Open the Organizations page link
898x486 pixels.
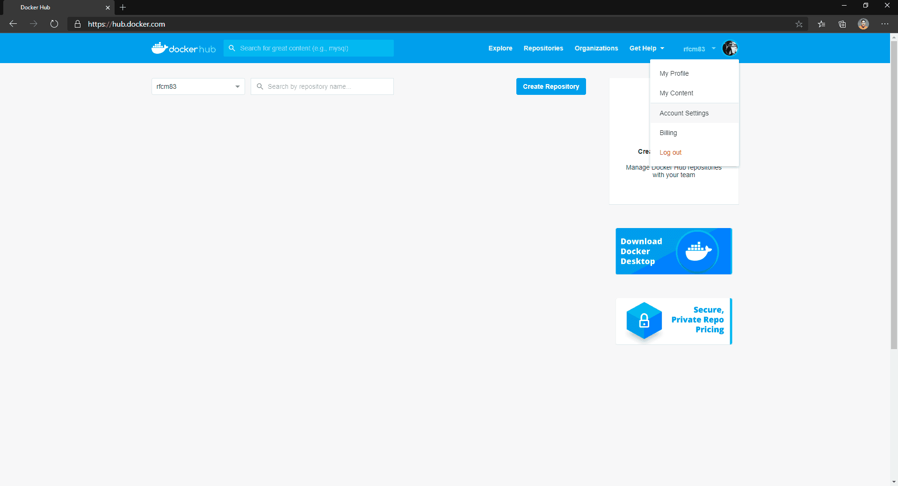point(596,48)
